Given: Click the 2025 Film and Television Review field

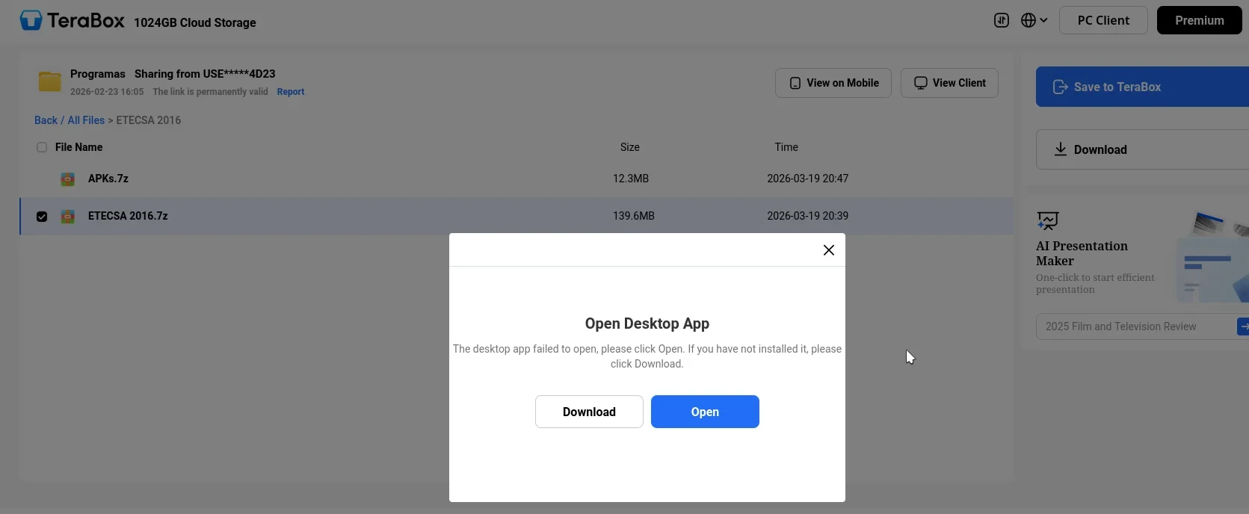Looking at the screenshot, I should tap(1136, 326).
